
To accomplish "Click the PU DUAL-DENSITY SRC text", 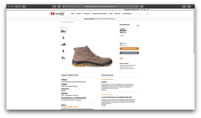I will coord(69,107).
